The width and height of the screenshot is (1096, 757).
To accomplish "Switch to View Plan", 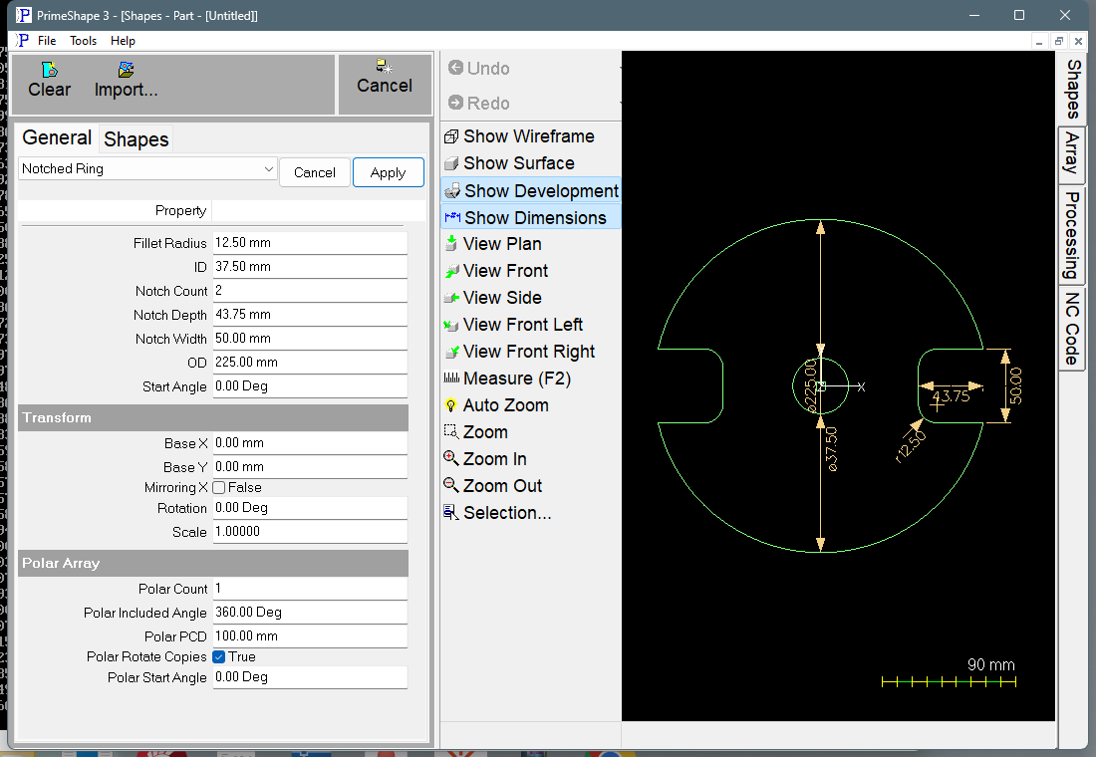I will click(493, 244).
